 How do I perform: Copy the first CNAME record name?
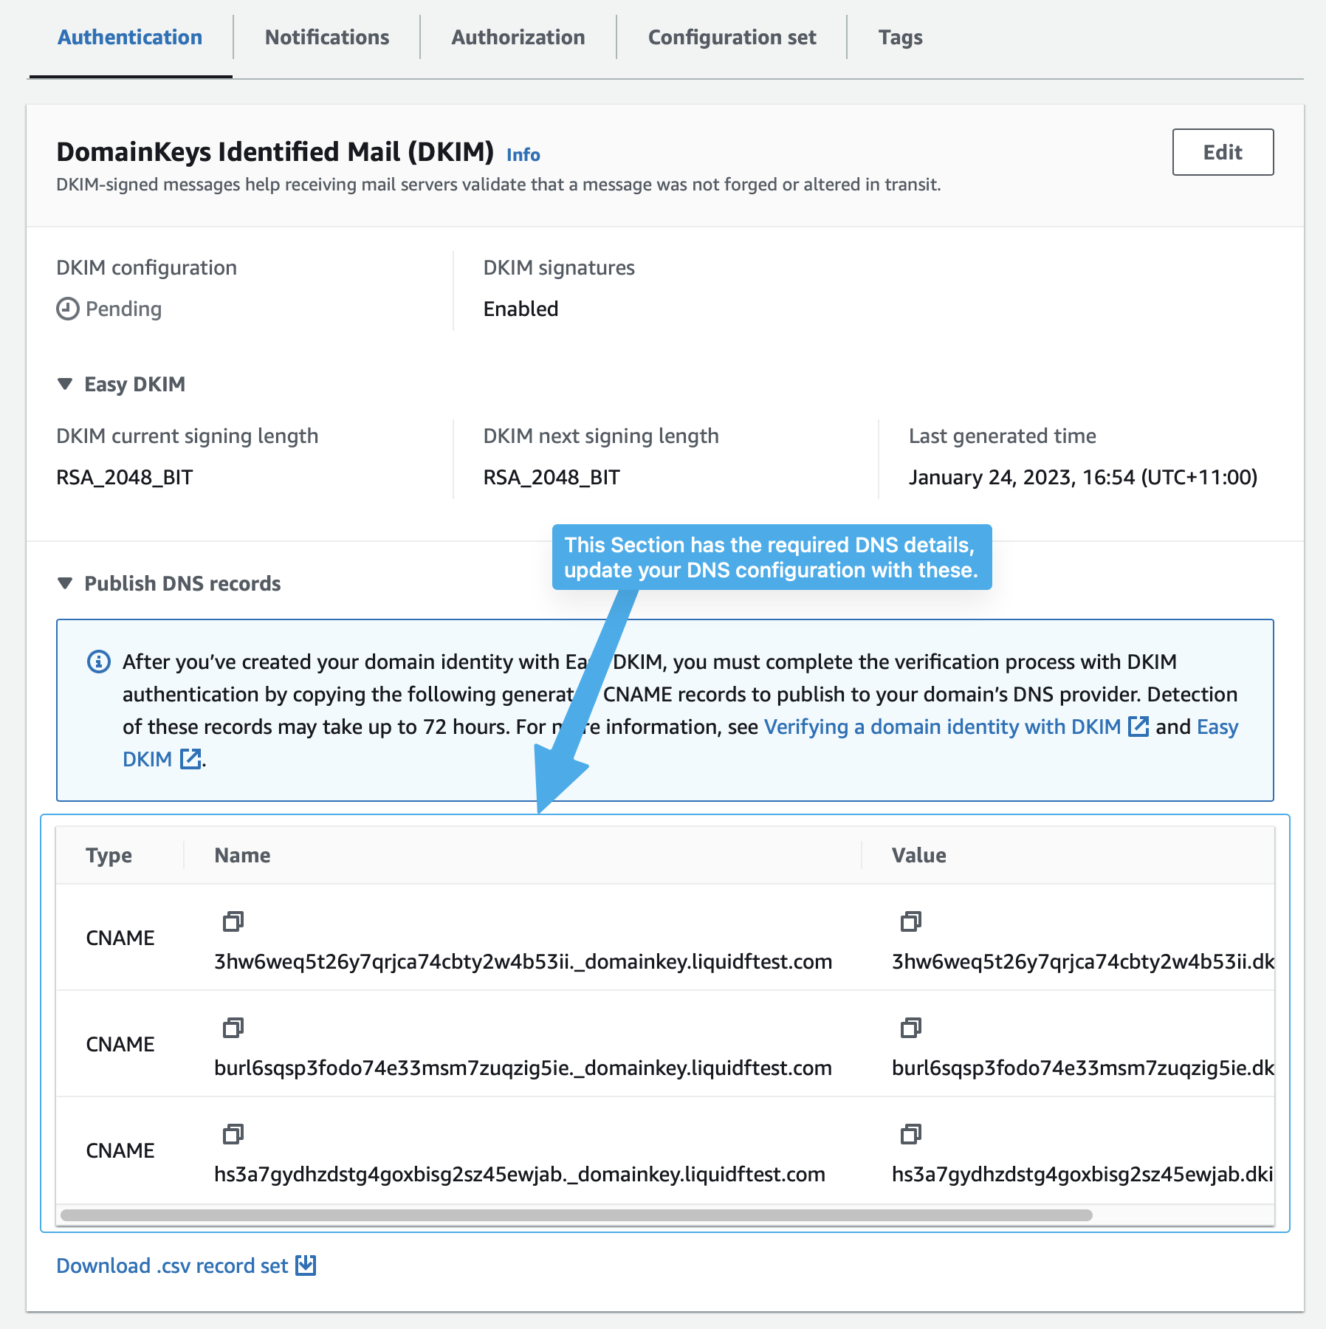(233, 921)
